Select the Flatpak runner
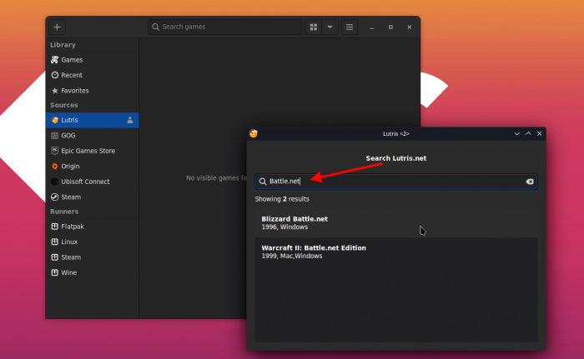 tap(93, 227)
